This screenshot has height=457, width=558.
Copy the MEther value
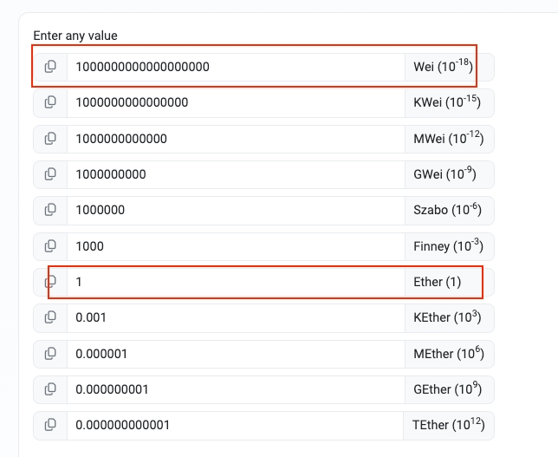coord(50,354)
